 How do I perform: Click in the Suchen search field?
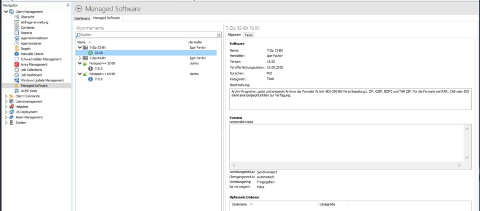149,35
